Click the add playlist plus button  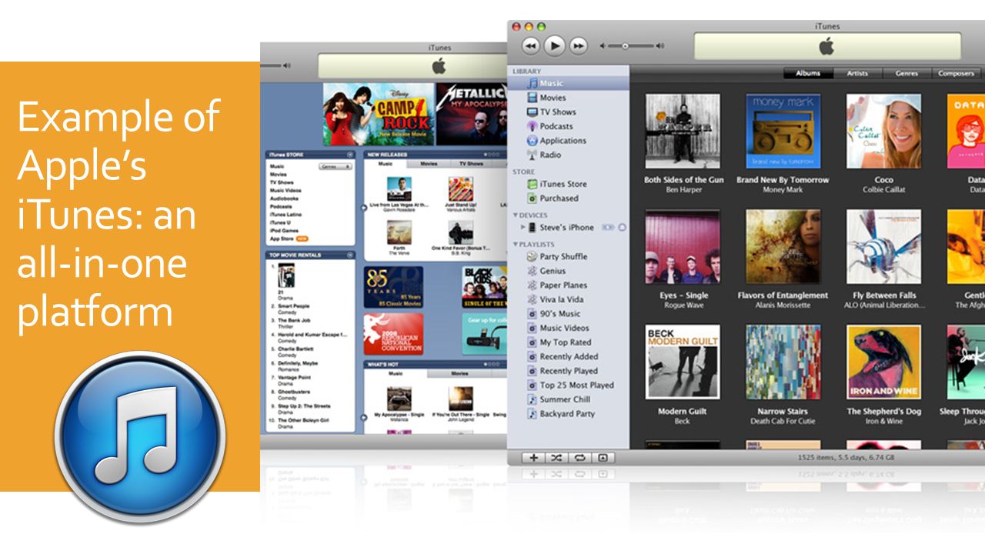[533, 458]
